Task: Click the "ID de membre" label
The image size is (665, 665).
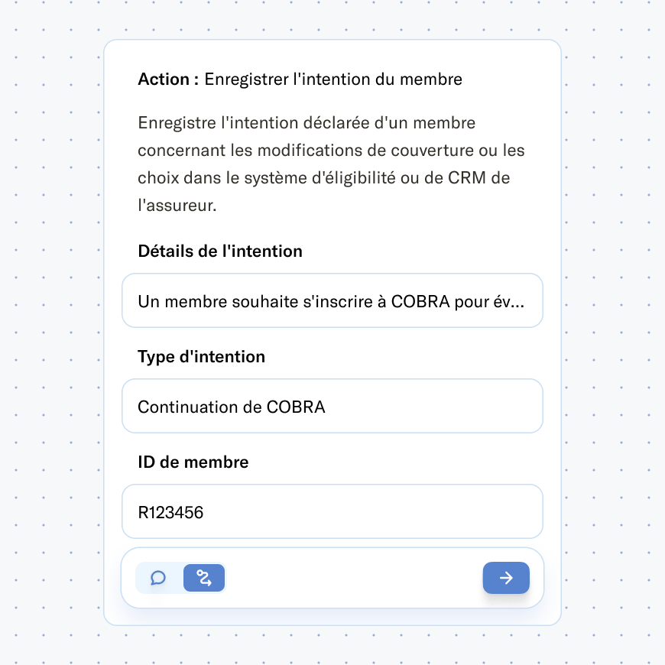Action: 193,462
